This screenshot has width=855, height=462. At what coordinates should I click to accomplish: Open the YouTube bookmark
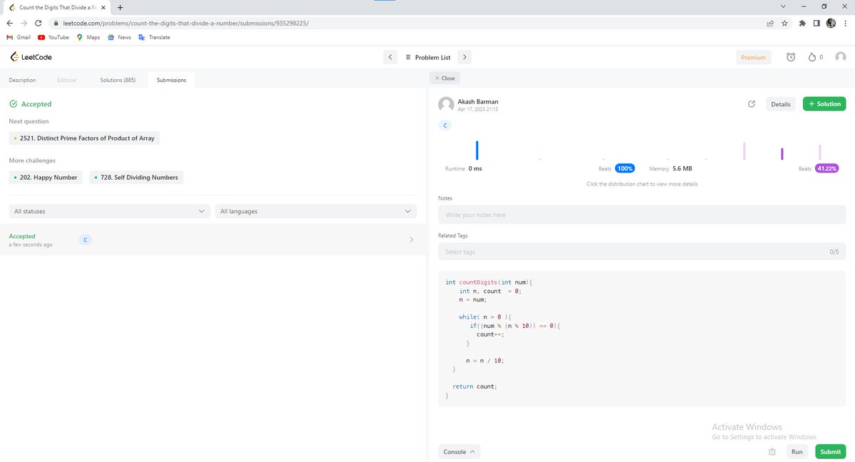53,37
